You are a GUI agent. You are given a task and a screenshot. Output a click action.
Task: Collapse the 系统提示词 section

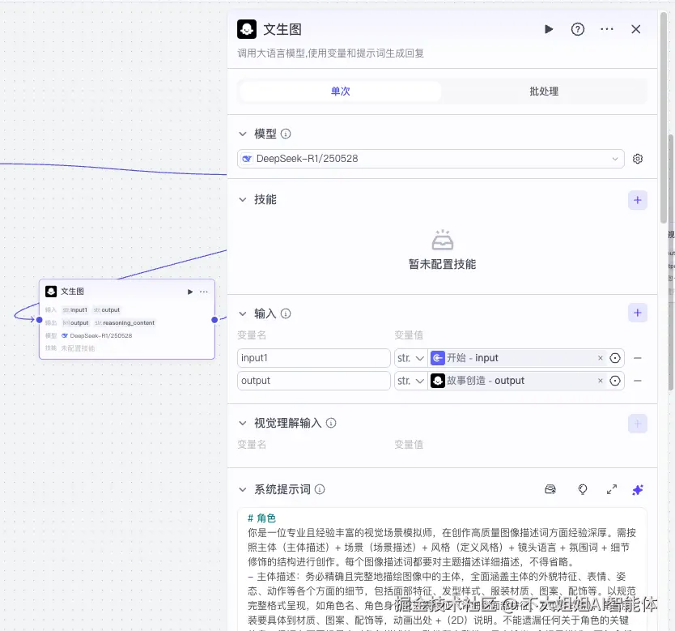[x=241, y=489]
